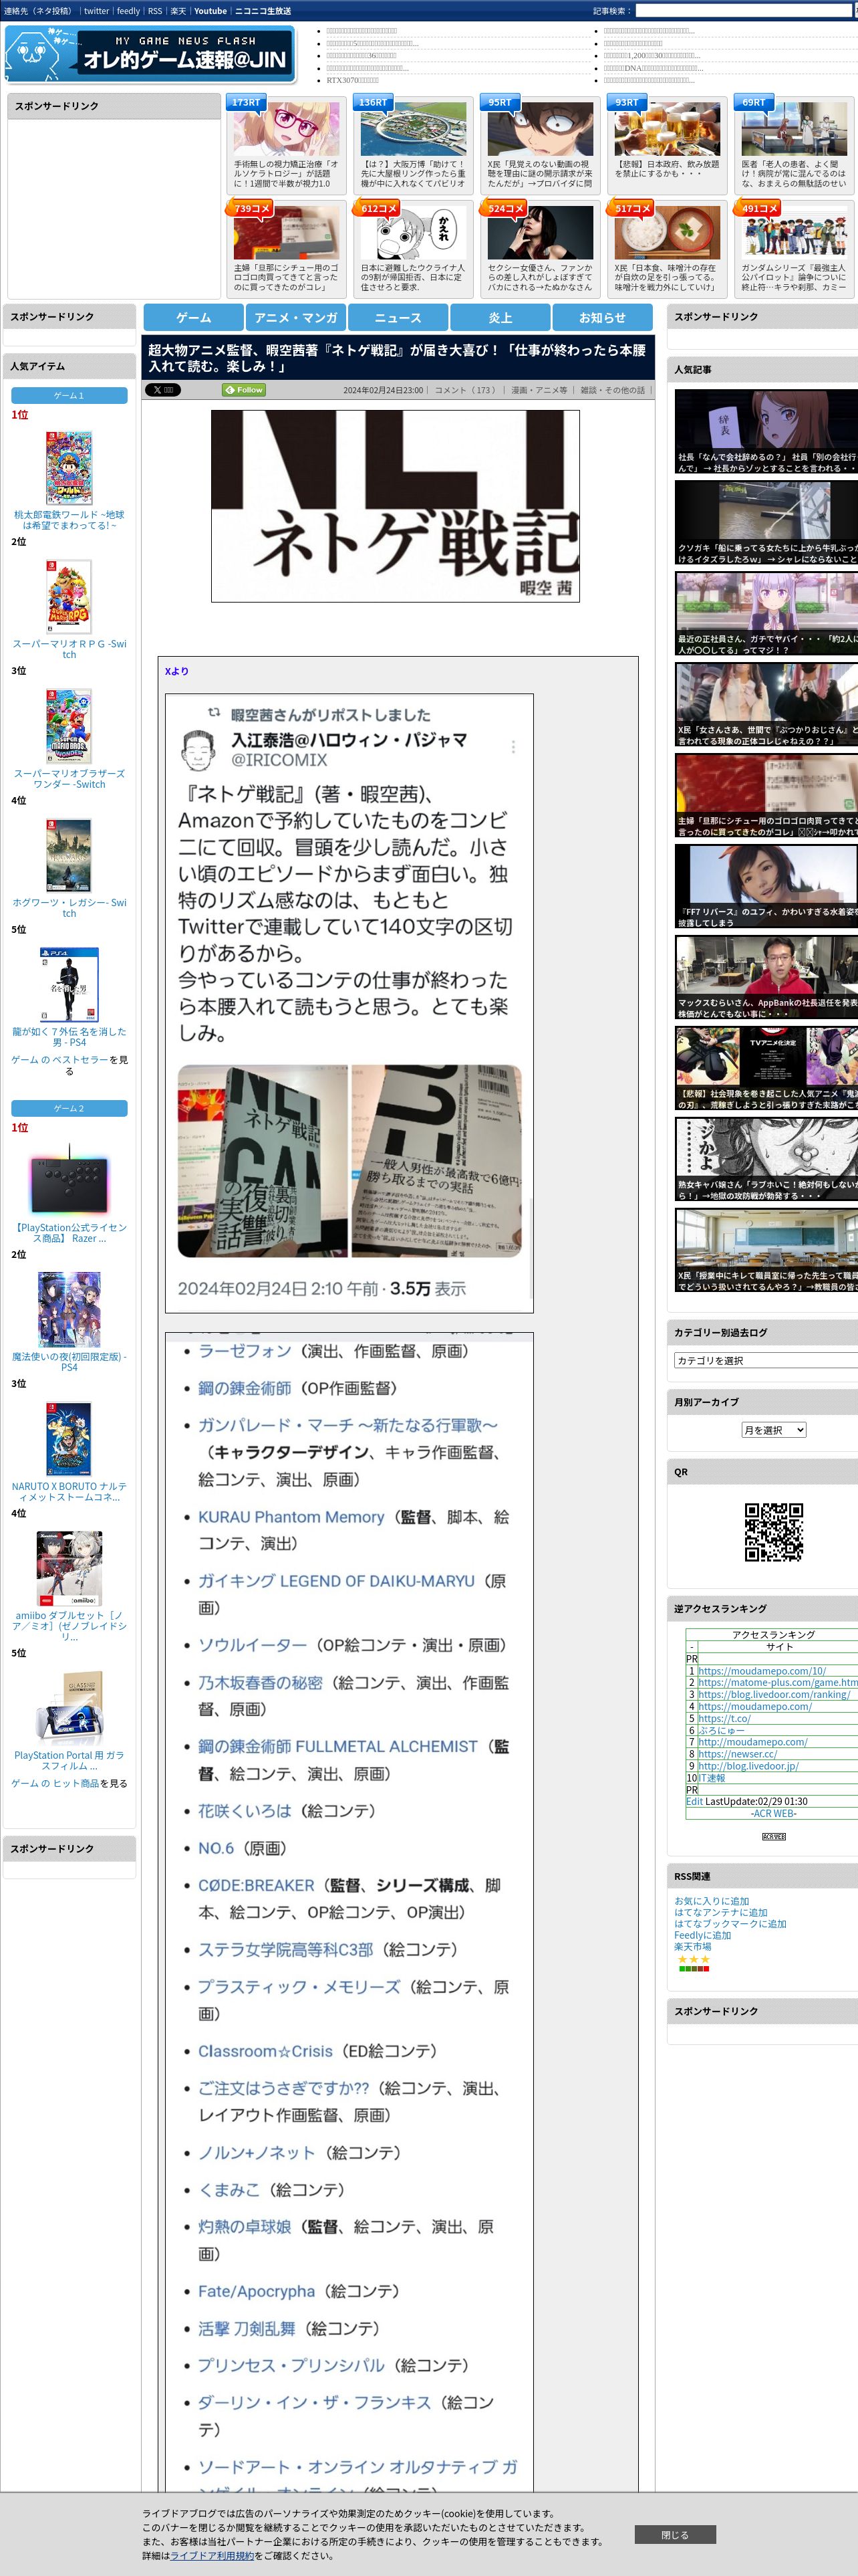Open the 魔法使いの夜 PS4 product image
The image size is (858, 2576).
click(69, 1309)
